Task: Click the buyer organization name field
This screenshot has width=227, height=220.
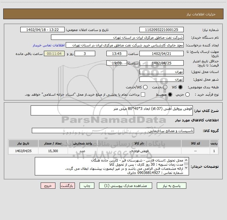Action: coord(117,38)
